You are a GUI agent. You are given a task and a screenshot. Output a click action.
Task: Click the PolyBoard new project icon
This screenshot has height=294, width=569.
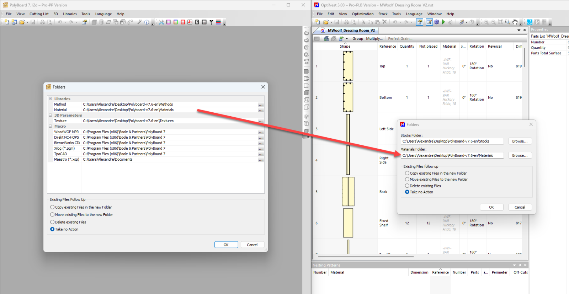(7, 22)
